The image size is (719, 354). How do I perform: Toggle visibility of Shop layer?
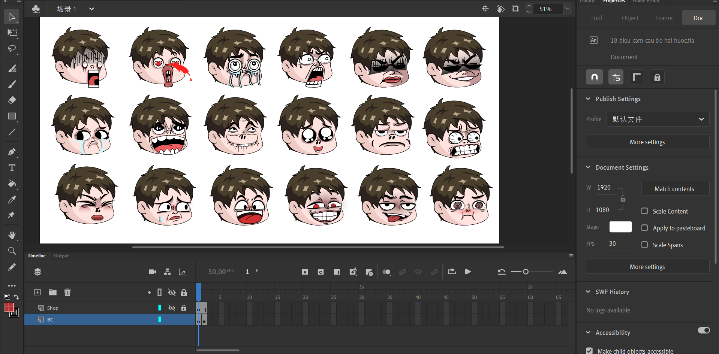pyautogui.click(x=172, y=308)
